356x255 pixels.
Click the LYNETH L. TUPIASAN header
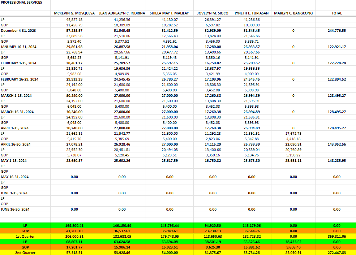[x=252, y=13]
